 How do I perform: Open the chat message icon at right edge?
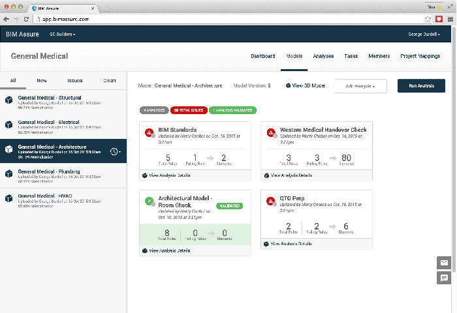pyautogui.click(x=444, y=278)
